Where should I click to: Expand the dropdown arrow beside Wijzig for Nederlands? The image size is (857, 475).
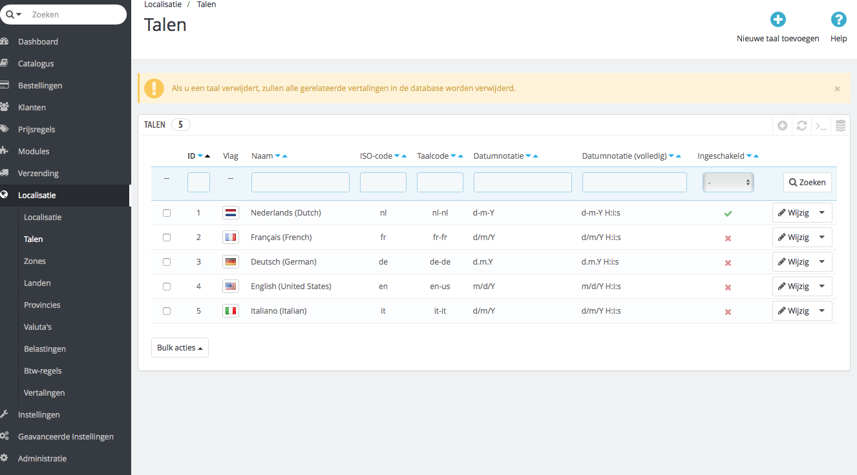[822, 213]
